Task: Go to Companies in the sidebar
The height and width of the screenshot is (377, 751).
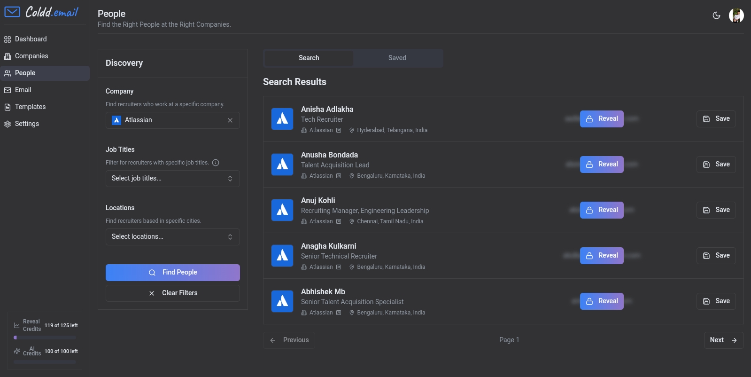Action: 45,56
